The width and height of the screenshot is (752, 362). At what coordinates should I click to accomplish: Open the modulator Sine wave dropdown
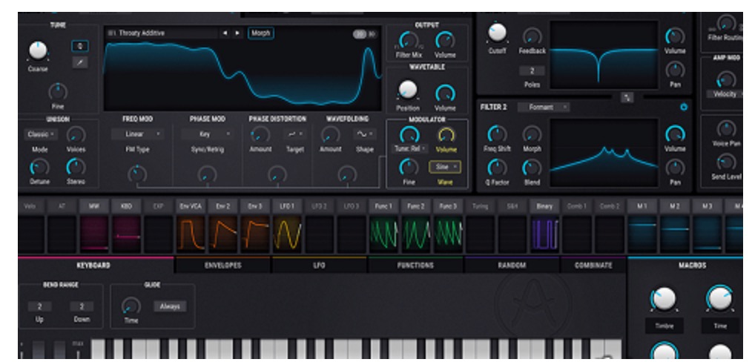(x=444, y=167)
